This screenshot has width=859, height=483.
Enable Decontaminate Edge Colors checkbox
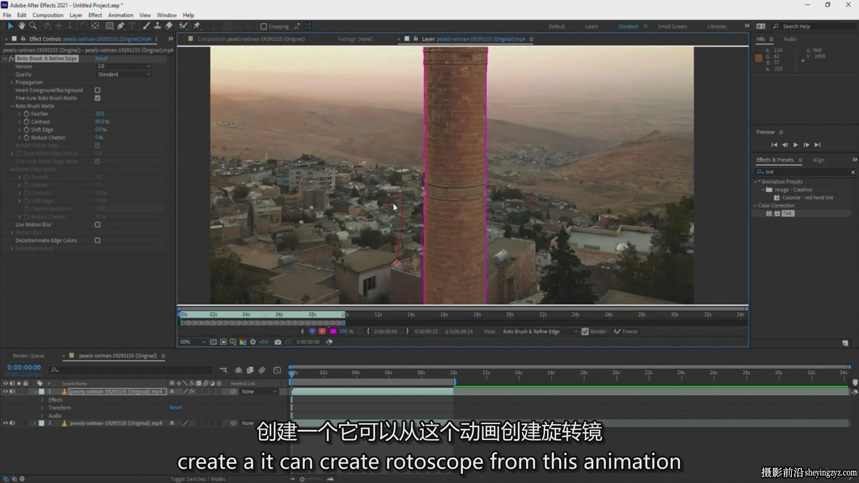coord(98,241)
